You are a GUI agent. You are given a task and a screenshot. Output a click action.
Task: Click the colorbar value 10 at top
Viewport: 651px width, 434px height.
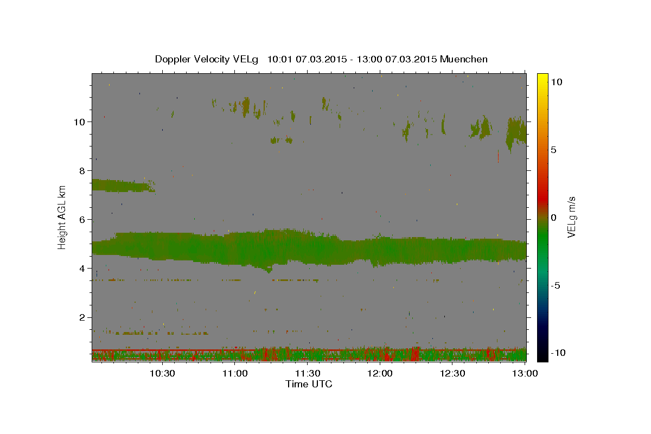click(x=556, y=81)
